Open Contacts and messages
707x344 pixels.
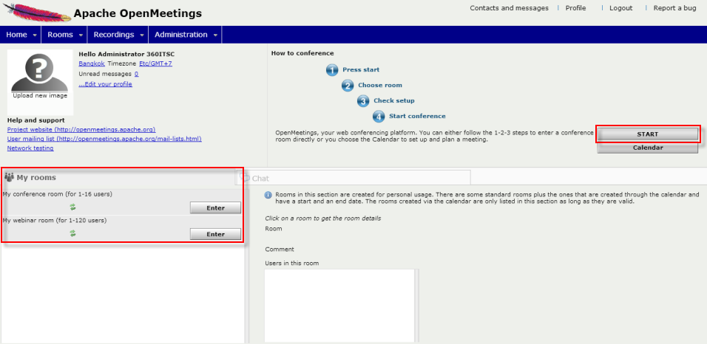click(x=509, y=8)
